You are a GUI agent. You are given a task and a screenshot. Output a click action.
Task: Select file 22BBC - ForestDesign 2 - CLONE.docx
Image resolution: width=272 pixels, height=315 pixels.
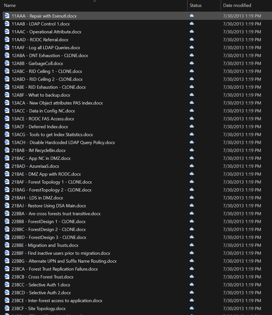click(x=49, y=229)
